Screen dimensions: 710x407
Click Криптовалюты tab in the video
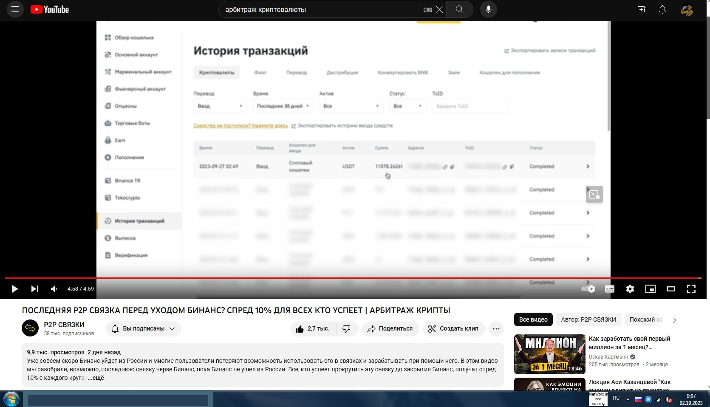[x=217, y=73]
